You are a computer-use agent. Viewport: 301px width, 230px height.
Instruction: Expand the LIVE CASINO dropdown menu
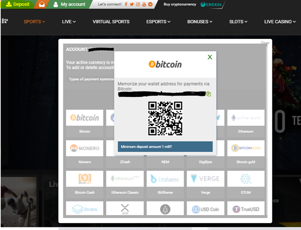point(280,21)
